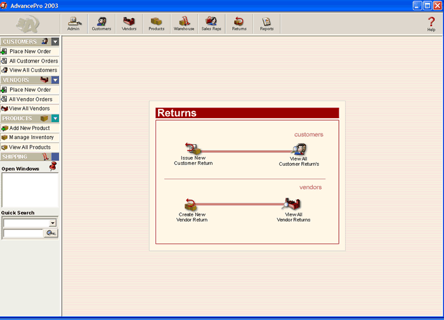Open the Customers toolbar icon

[x=101, y=24]
